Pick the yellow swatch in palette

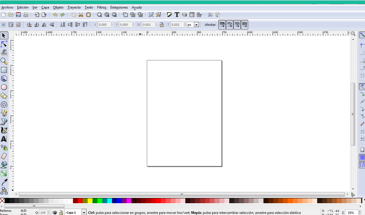tap(90, 201)
